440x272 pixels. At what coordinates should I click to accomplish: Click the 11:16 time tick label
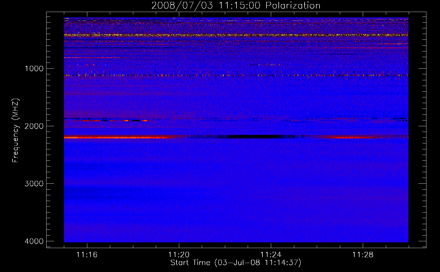[x=87, y=255]
